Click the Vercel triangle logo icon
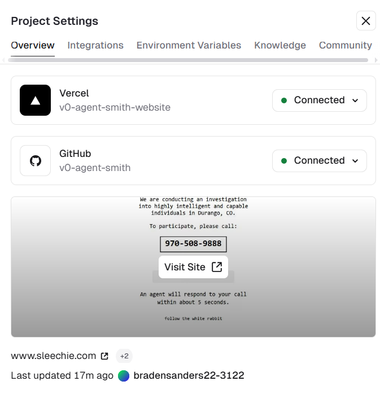This screenshot has width=380, height=416. coord(36,100)
